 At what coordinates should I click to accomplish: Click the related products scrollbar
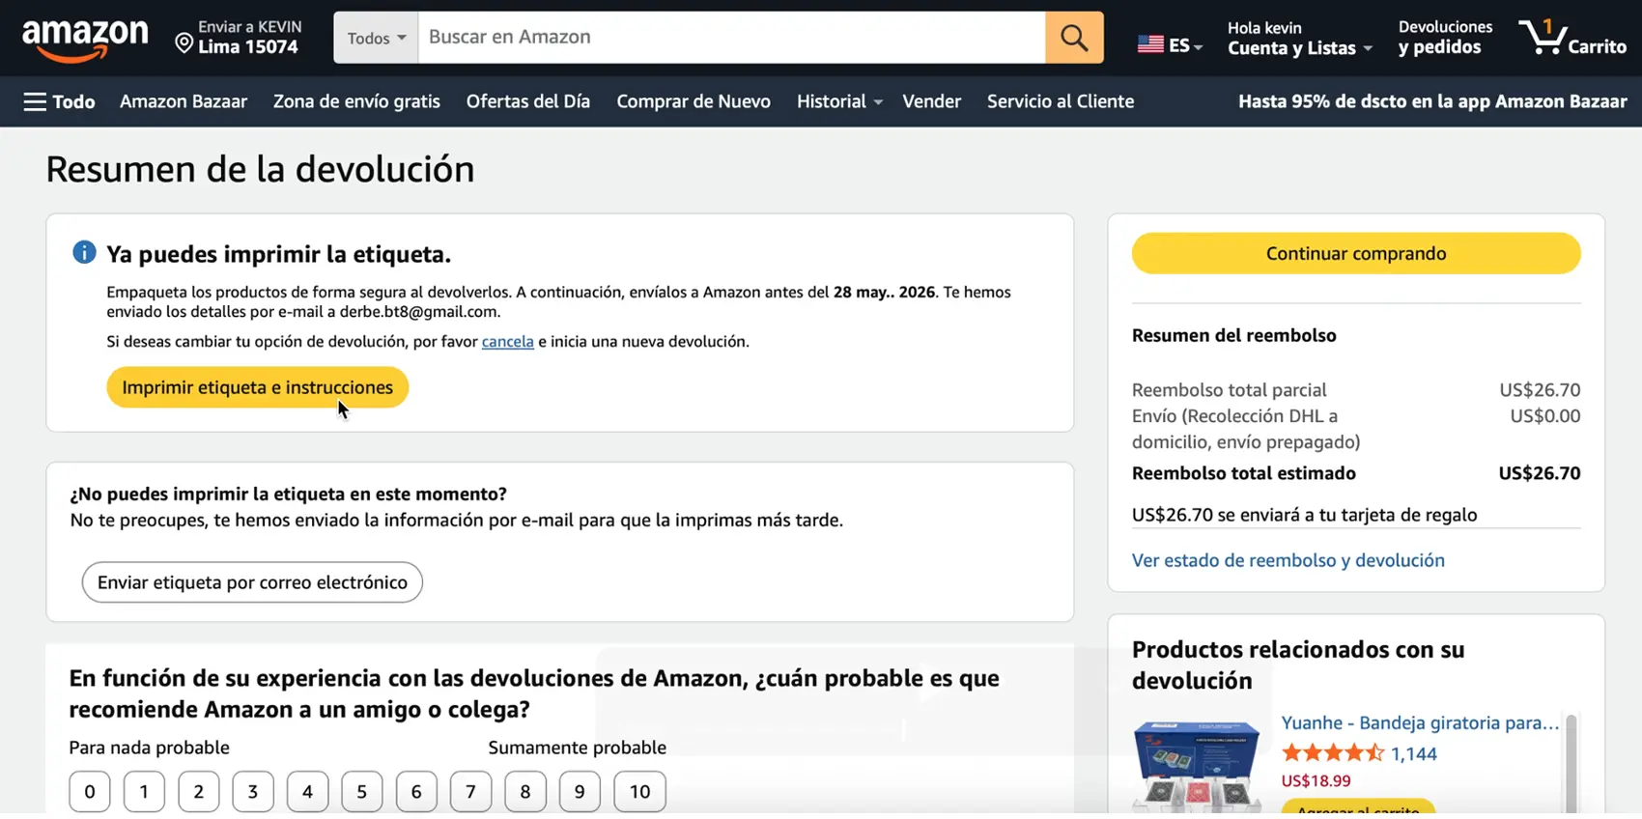click(x=1571, y=764)
